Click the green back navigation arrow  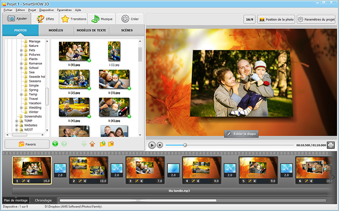(55, 144)
